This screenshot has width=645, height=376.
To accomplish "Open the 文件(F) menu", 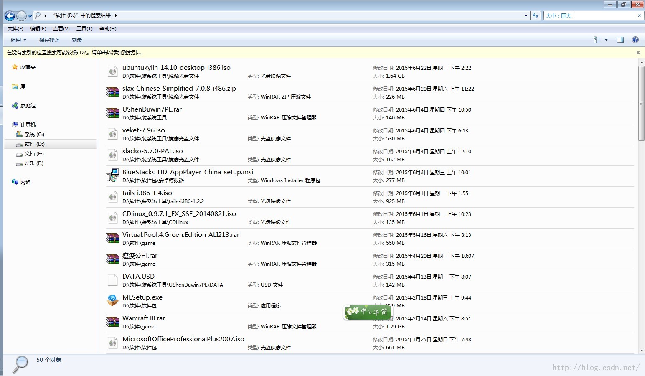I will tap(15, 29).
